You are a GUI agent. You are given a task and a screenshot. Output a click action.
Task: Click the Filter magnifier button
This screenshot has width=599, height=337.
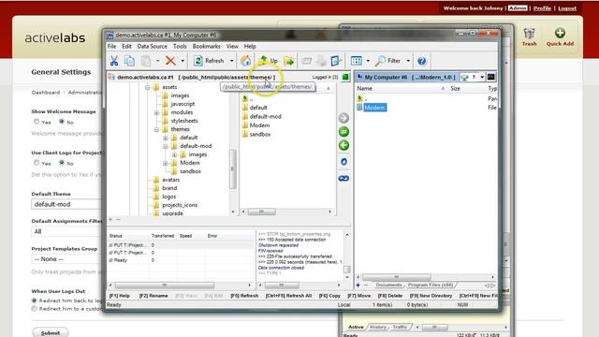(388, 61)
